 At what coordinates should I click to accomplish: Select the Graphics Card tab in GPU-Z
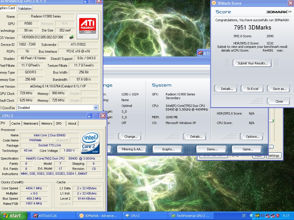(7, 8)
